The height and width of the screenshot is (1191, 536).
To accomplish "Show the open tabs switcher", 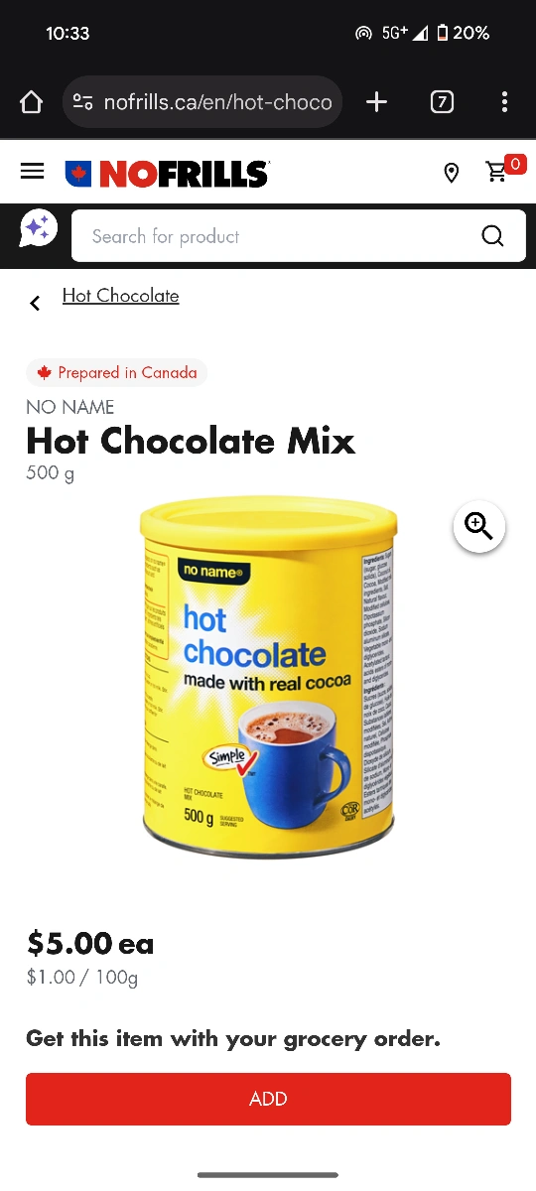I will tap(442, 102).
